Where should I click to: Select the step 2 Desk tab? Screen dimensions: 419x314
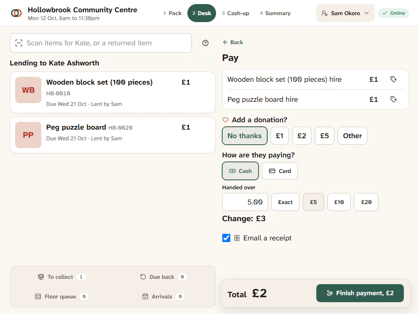point(202,13)
